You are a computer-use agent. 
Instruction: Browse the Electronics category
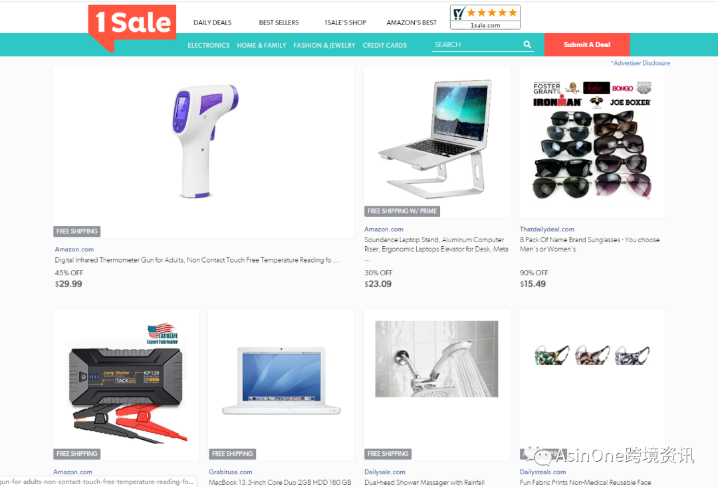coord(208,45)
